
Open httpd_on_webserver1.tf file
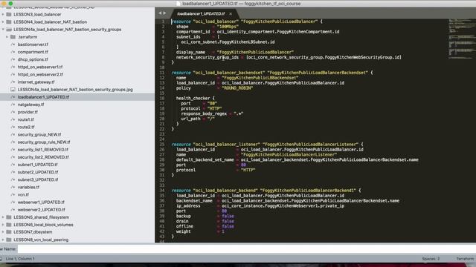tap(40, 67)
